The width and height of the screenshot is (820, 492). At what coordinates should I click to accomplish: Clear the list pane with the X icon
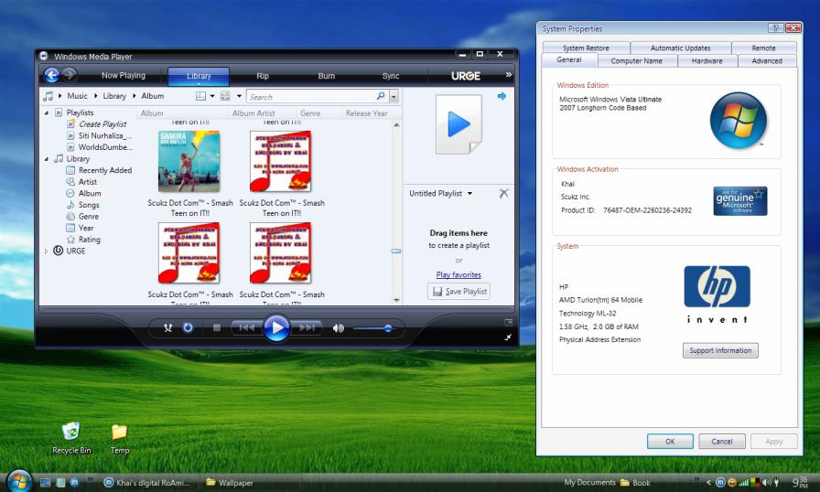503,194
